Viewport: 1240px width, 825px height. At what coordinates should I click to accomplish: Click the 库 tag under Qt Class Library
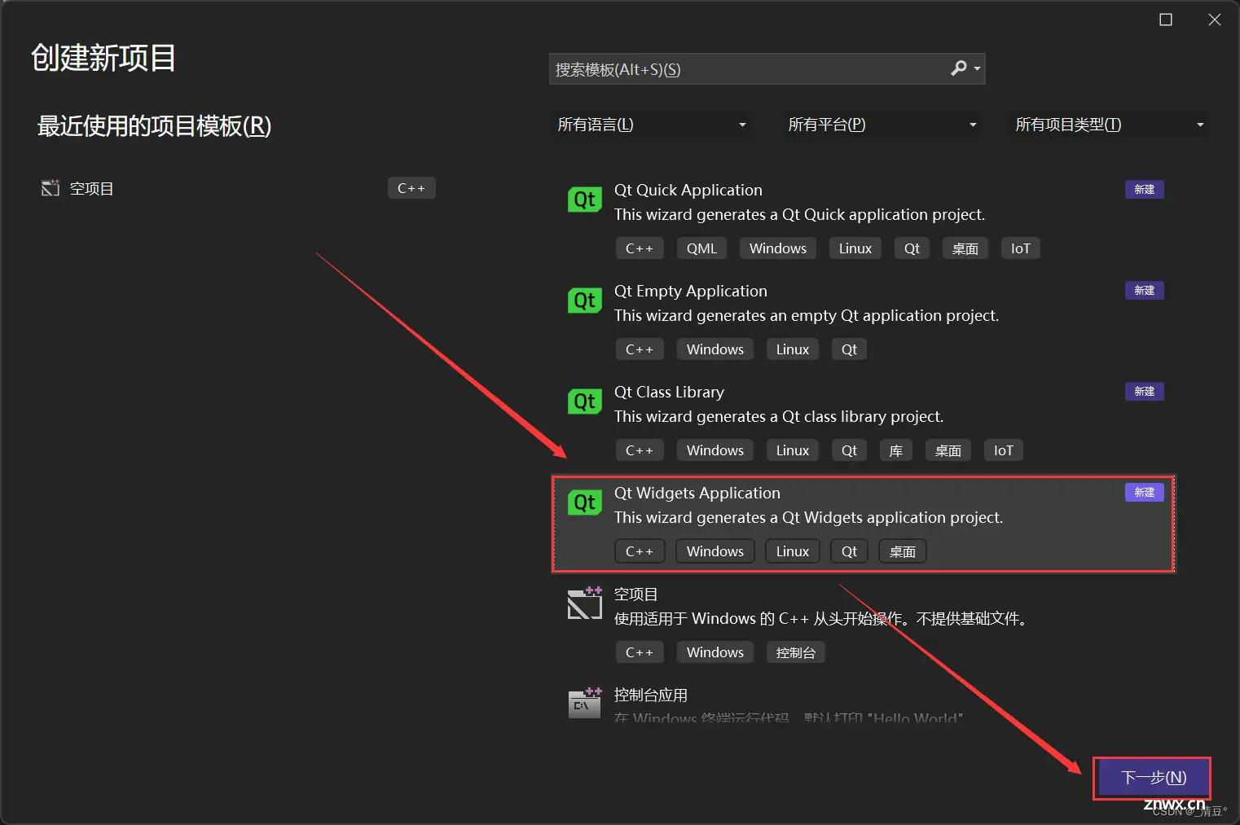pos(896,450)
